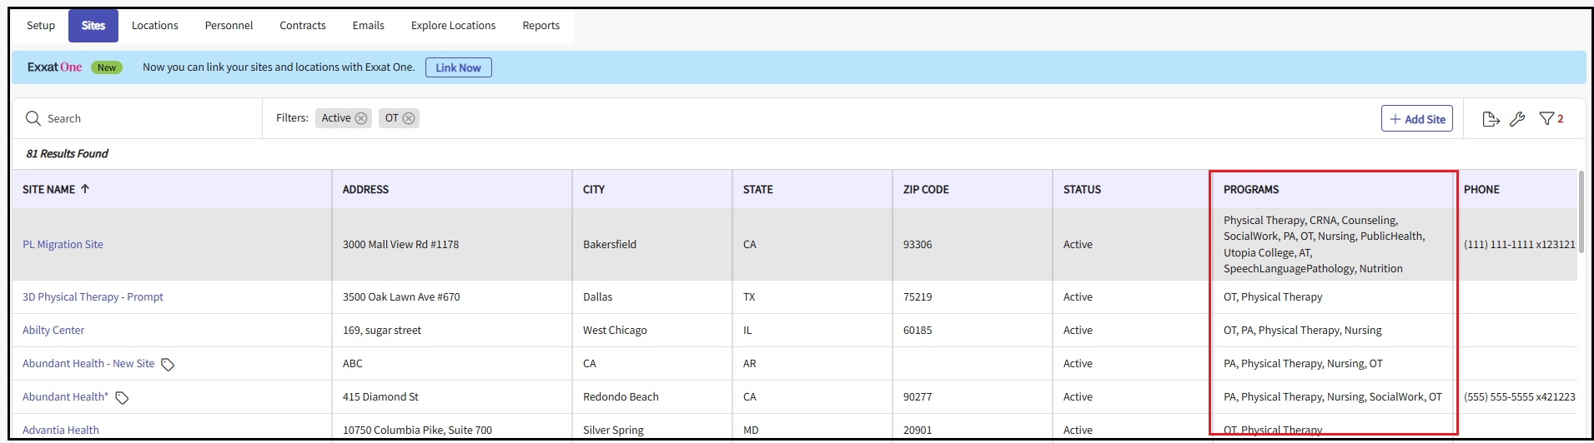Type in the Search field
Screen dimensions: 1594x443
142,119
